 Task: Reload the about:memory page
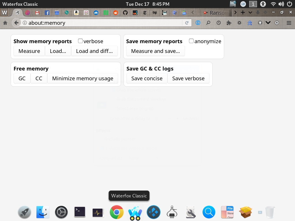tap(187, 22)
